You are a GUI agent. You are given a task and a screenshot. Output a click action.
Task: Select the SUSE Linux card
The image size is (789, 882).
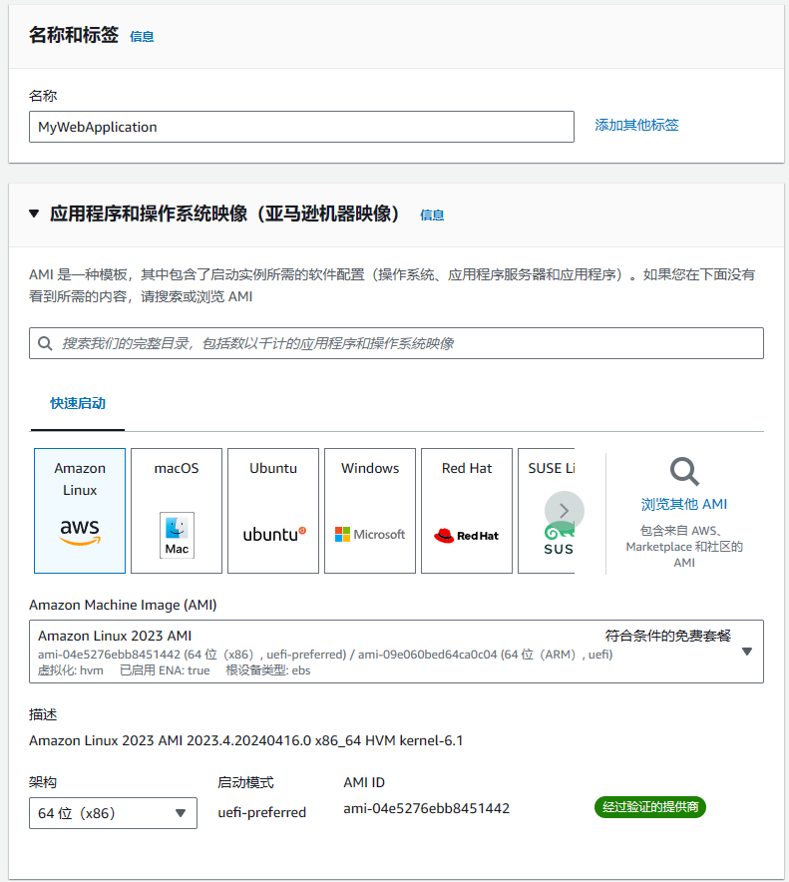click(x=546, y=511)
